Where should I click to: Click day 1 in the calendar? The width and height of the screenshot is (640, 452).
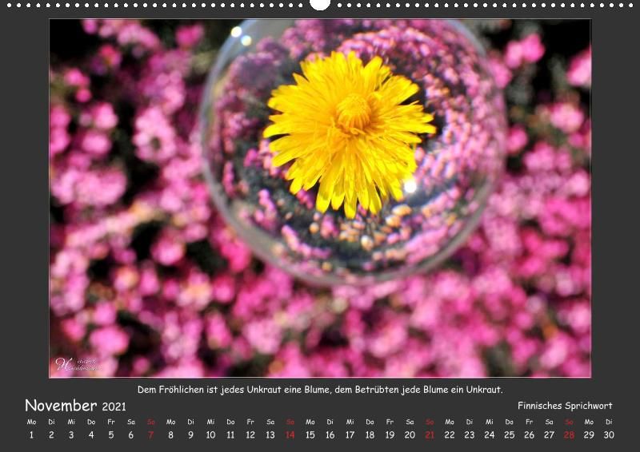31,435
